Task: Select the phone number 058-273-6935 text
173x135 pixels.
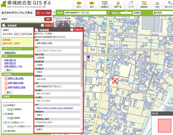Action: click(x=43, y=93)
